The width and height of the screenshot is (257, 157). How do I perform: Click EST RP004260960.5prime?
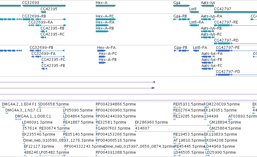click(116, 110)
